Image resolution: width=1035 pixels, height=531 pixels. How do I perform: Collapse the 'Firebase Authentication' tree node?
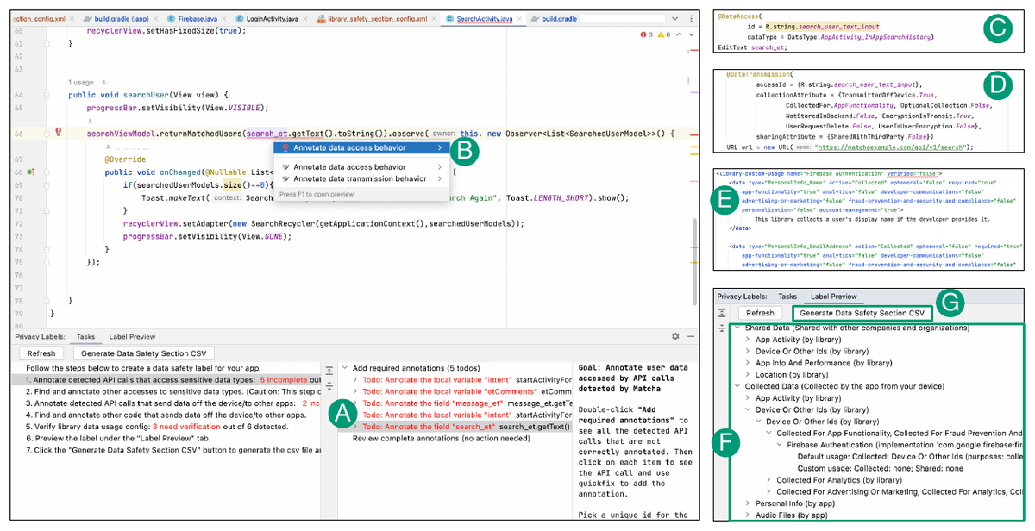pos(780,445)
